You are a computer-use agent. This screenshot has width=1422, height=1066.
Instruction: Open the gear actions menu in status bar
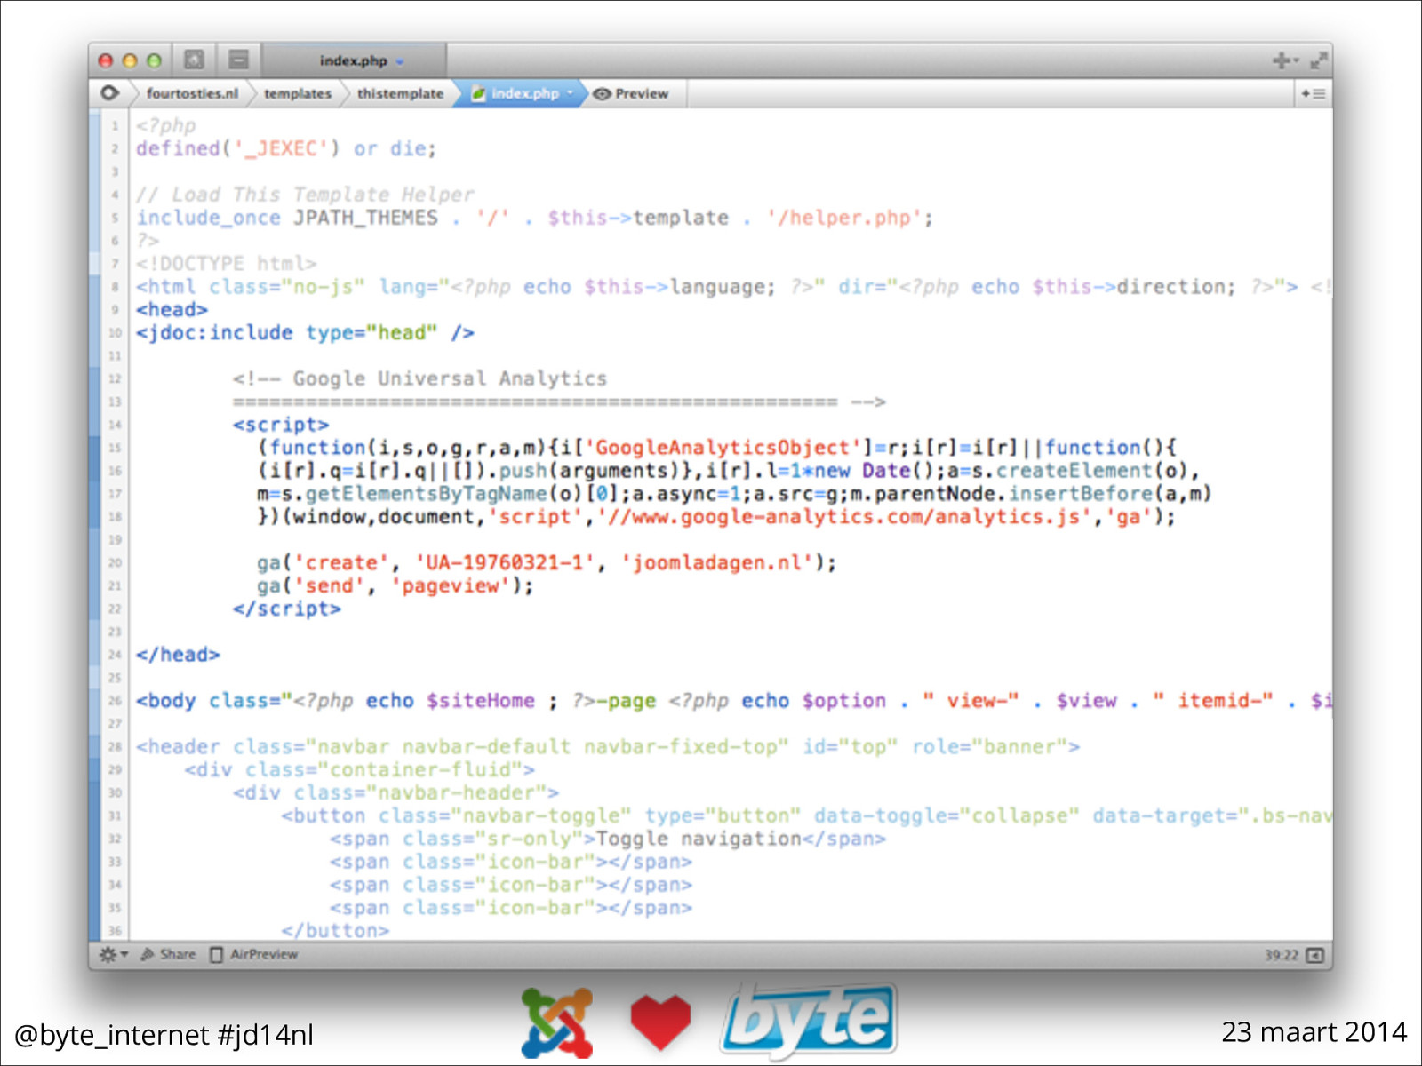click(113, 954)
